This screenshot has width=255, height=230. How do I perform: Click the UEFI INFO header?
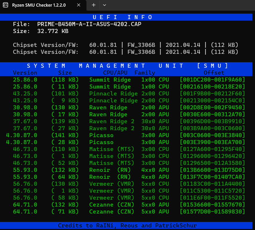click(123, 17)
